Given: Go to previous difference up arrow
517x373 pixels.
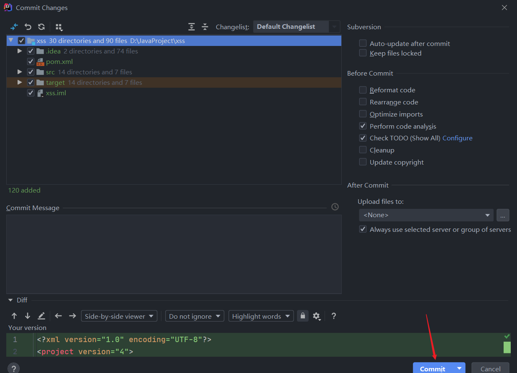Looking at the screenshot, I should [14, 316].
